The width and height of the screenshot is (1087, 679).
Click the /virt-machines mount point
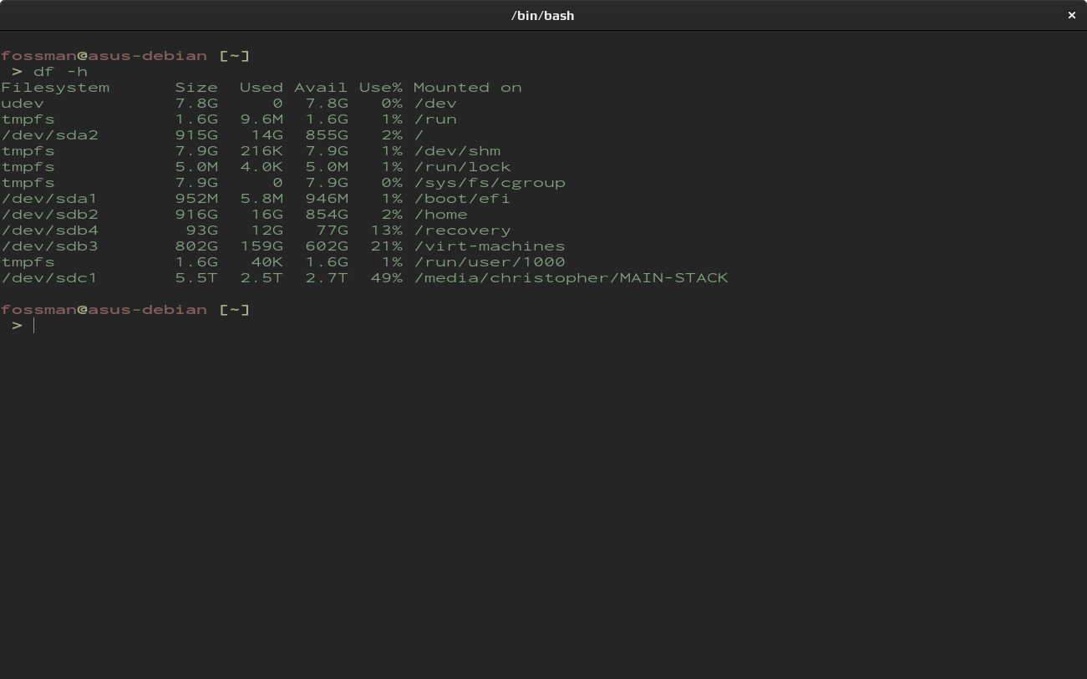pyautogui.click(x=490, y=246)
